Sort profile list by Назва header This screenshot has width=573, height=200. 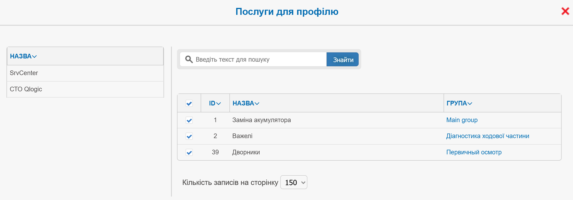click(x=23, y=56)
